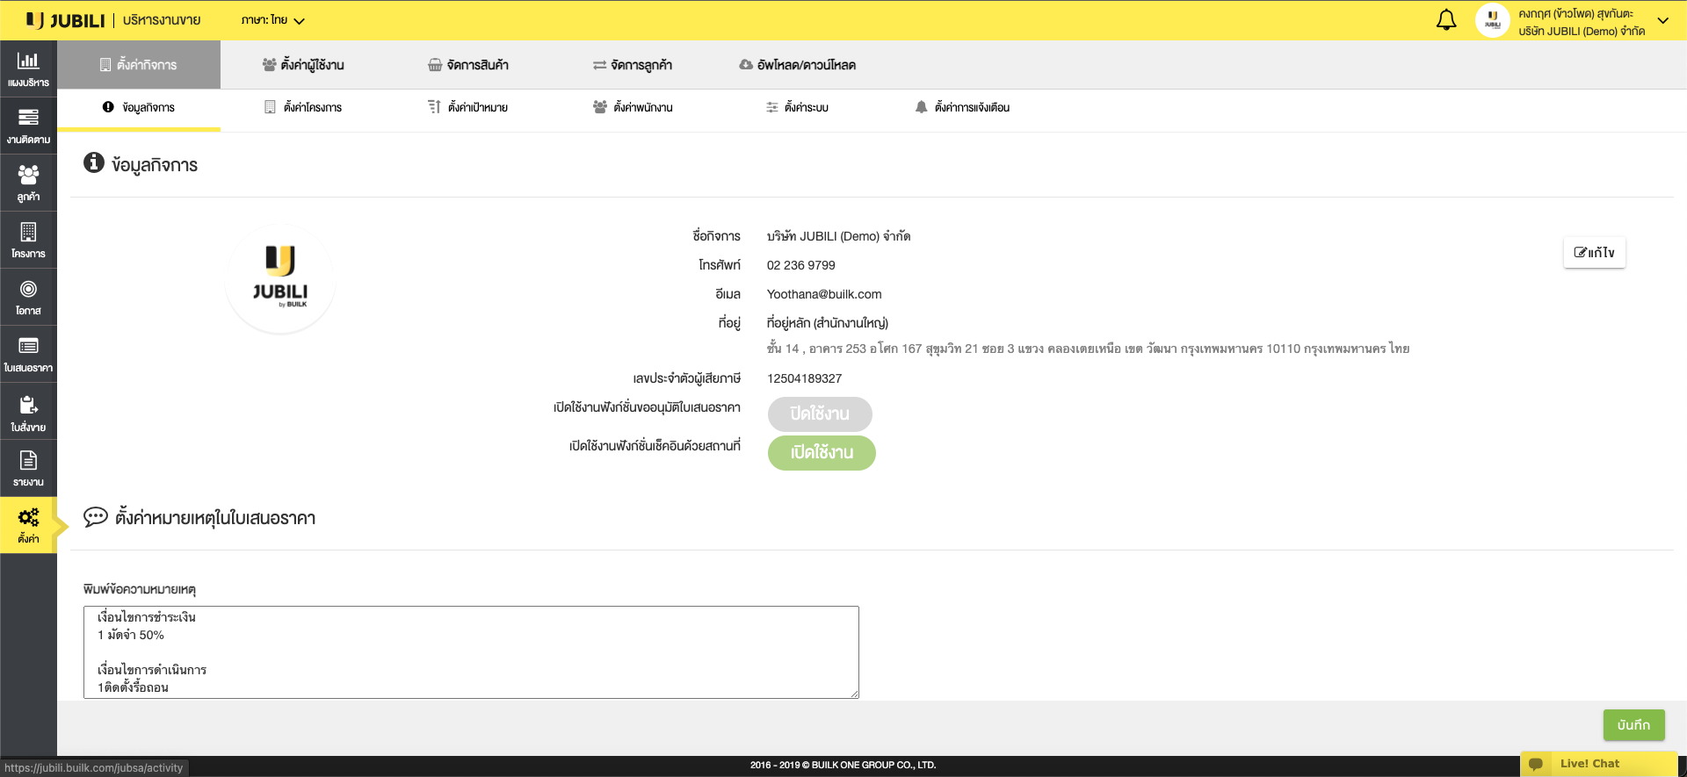Click the edit button for business info

[1594, 253]
